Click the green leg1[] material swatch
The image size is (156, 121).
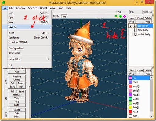(130, 99)
